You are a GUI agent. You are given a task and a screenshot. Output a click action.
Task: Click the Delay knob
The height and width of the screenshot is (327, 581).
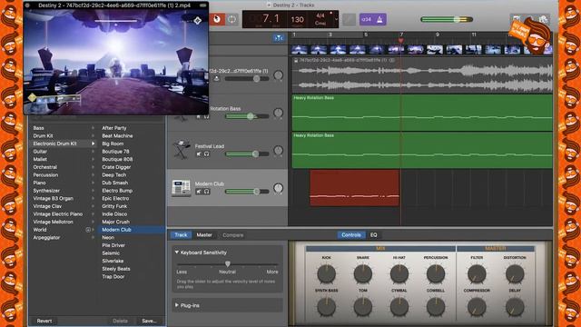click(x=515, y=307)
